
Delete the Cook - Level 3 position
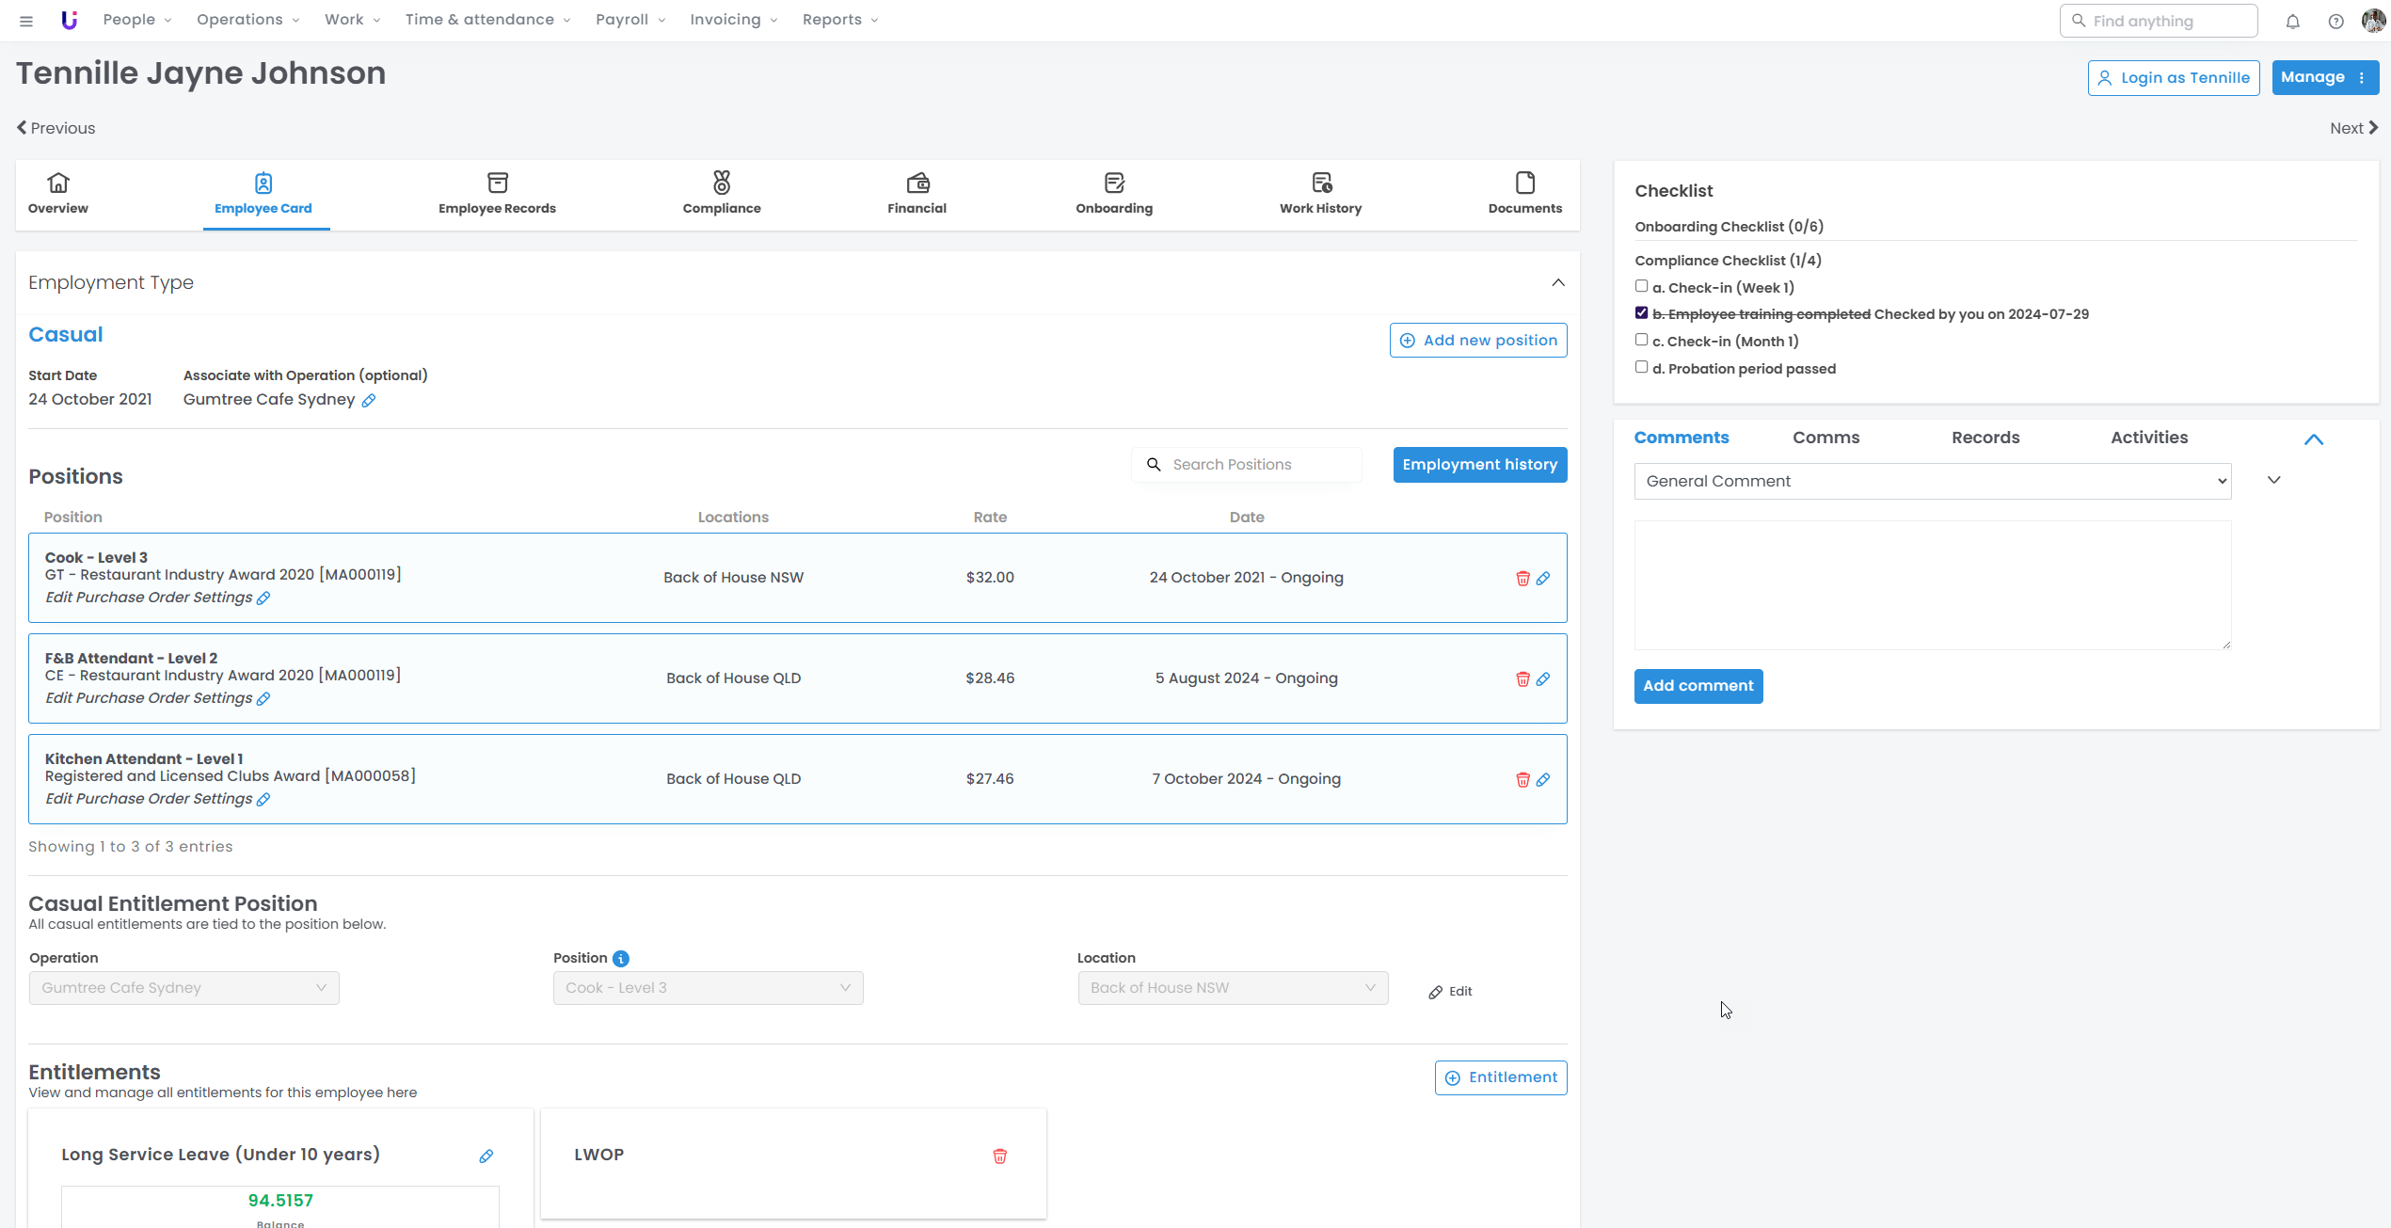click(x=1522, y=579)
